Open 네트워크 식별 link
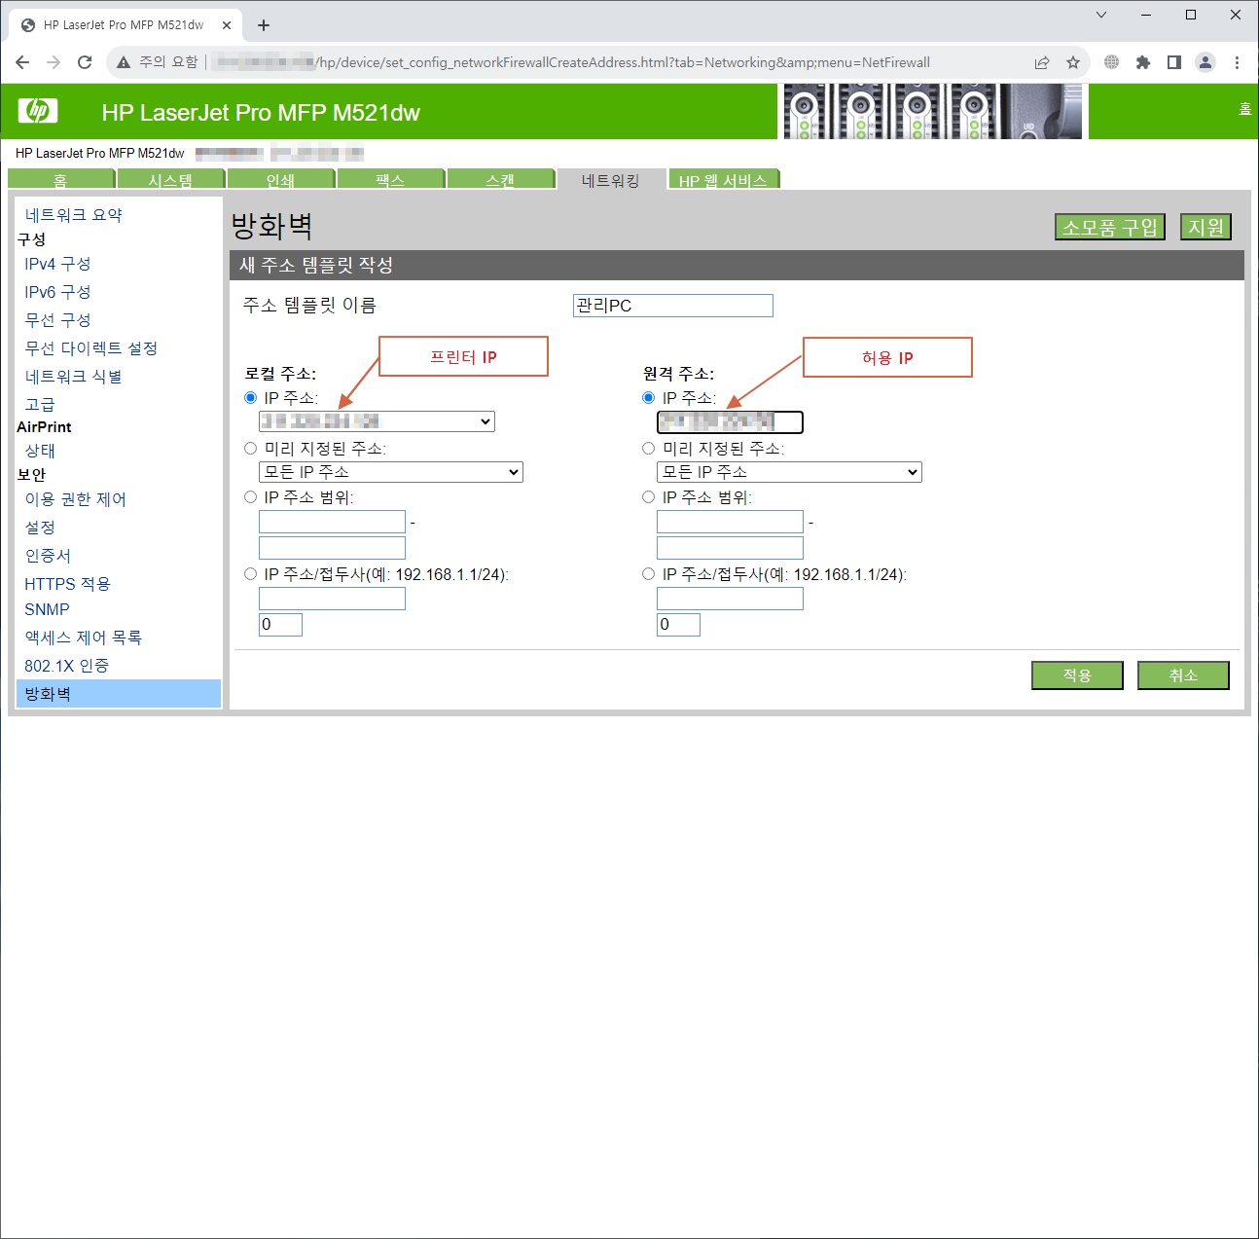Viewport: 1259px width, 1239px height. 73,377
